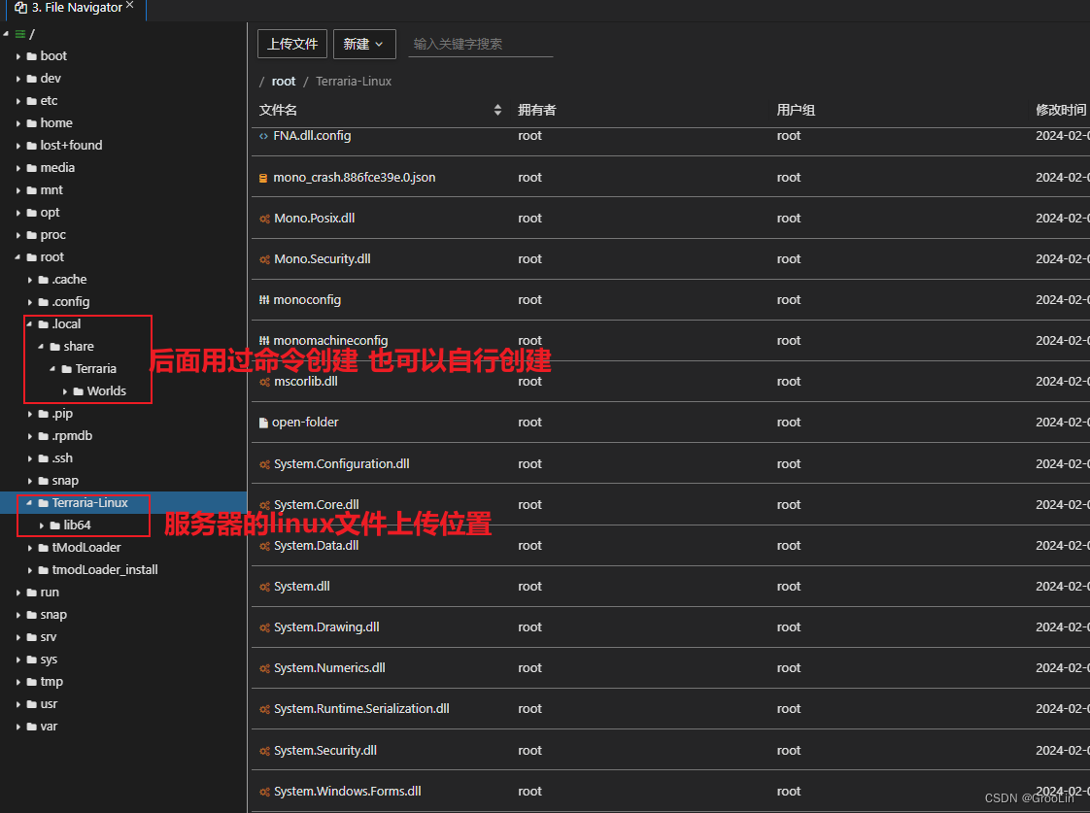1090x813 pixels.
Task: Click the FNA.dll.config file type icon
Action: pyautogui.click(x=263, y=136)
